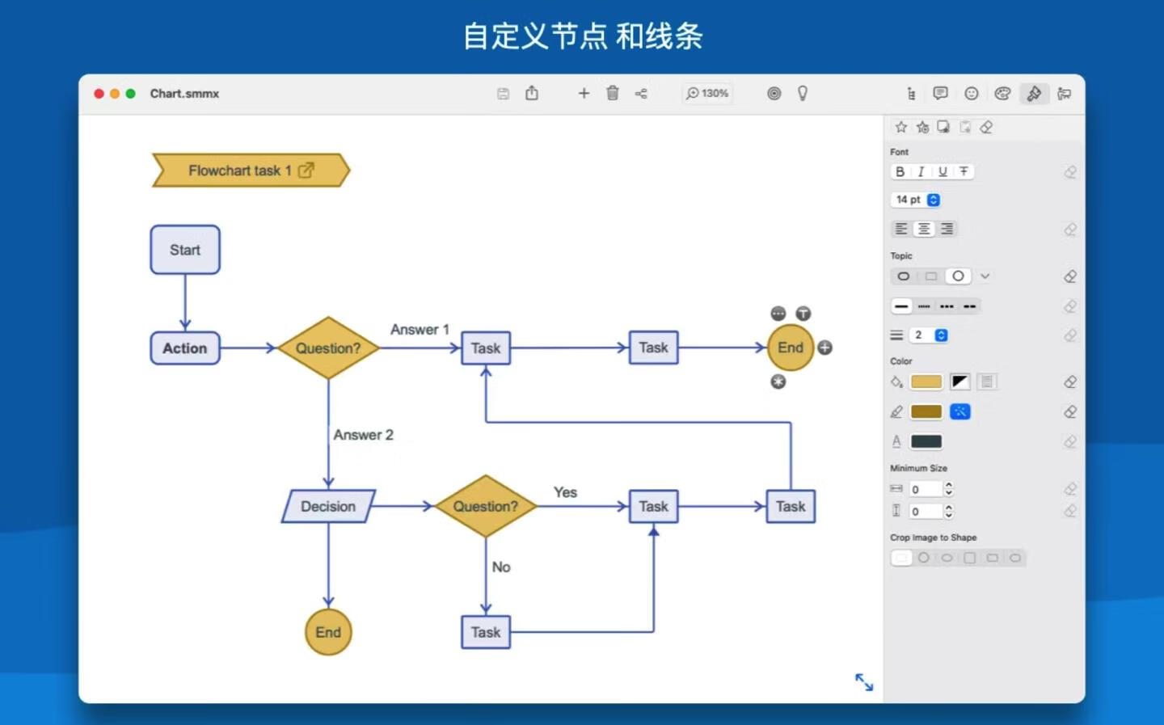Open the gold fill color swatch
The height and width of the screenshot is (725, 1164).
pos(926,381)
